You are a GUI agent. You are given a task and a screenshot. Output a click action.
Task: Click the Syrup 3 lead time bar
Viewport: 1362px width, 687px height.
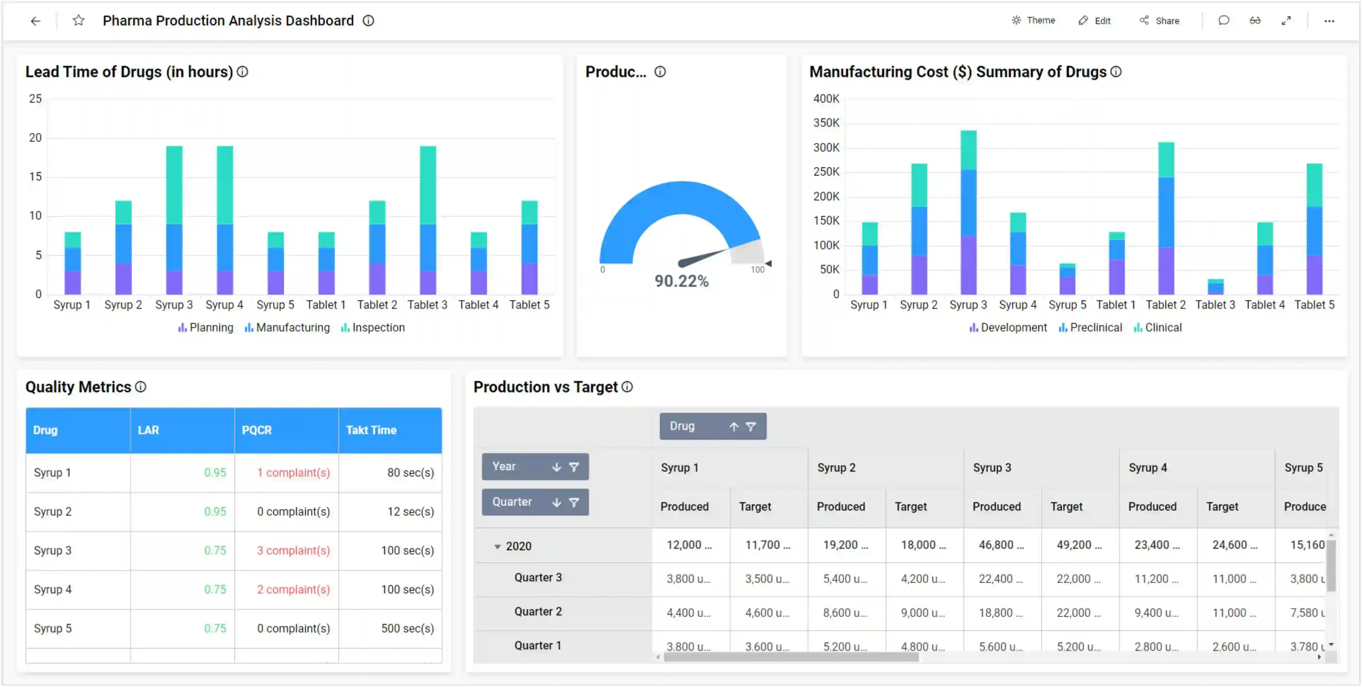[x=174, y=220]
